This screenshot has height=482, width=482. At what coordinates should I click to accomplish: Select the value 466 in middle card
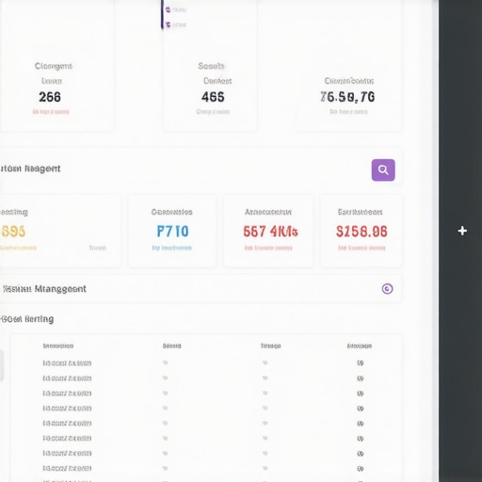(x=213, y=97)
